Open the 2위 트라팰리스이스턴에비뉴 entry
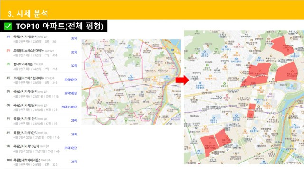The image size is (304, 171). click(42, 53)
